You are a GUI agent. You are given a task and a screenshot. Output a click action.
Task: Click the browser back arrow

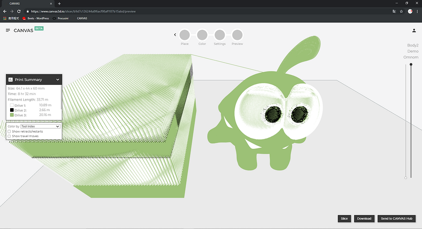coord(5,11)
